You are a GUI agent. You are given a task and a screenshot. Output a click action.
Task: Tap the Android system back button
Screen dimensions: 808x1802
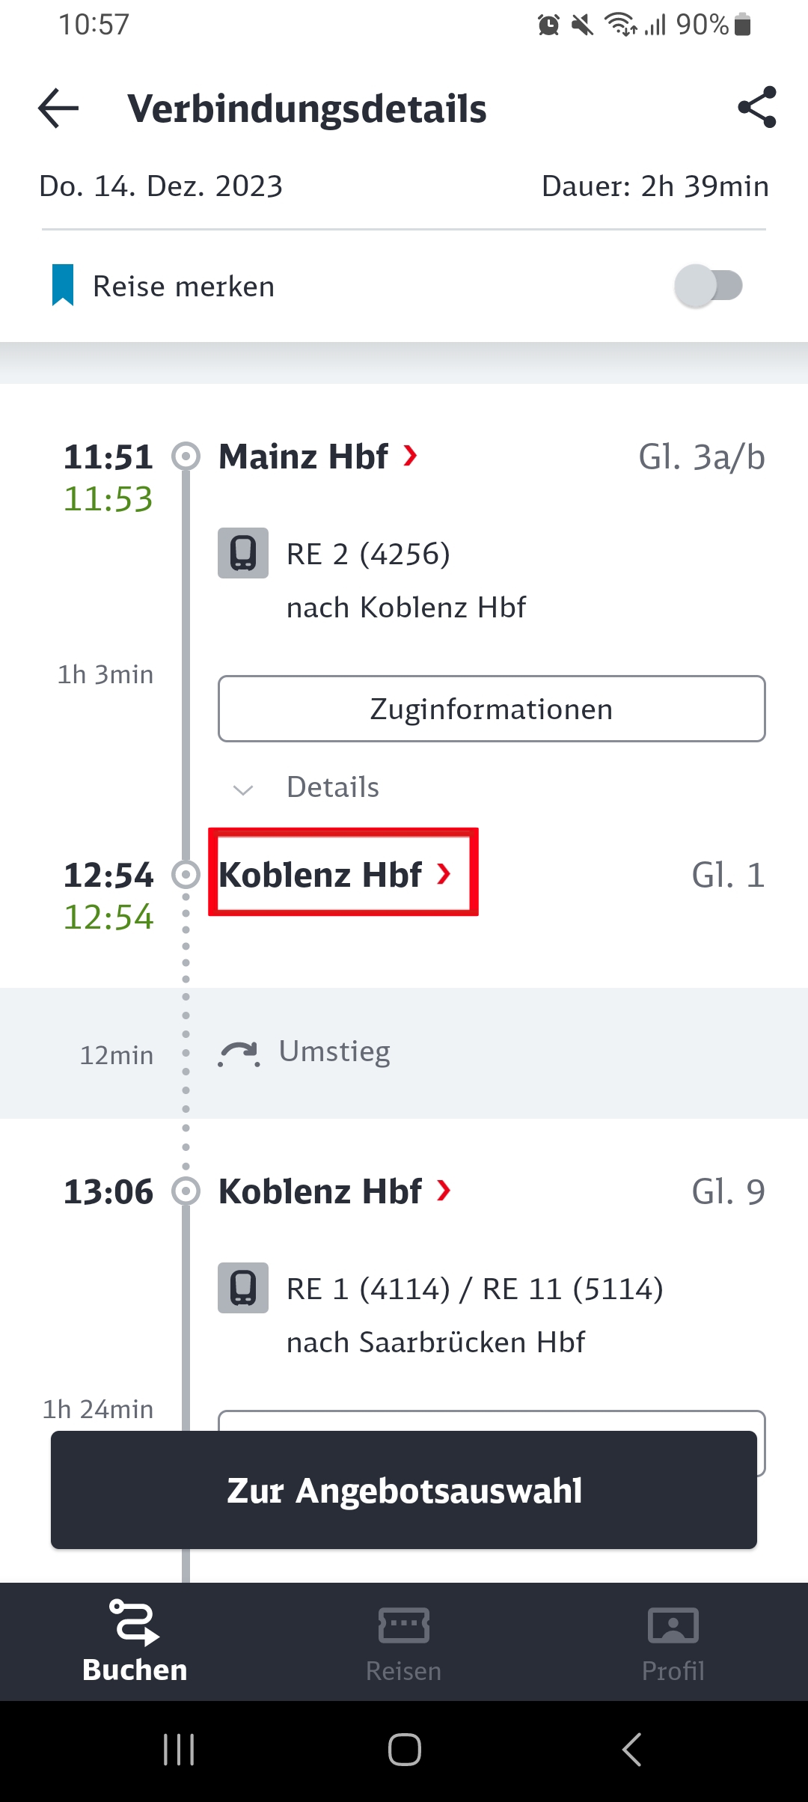tap(632, 1750)
